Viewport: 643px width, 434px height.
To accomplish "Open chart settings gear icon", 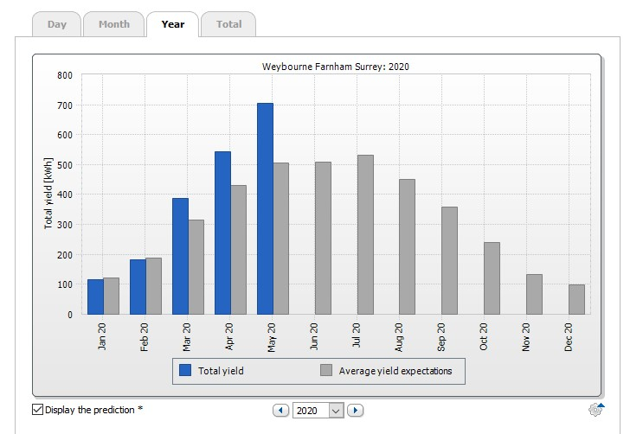I will pos(596,410).
